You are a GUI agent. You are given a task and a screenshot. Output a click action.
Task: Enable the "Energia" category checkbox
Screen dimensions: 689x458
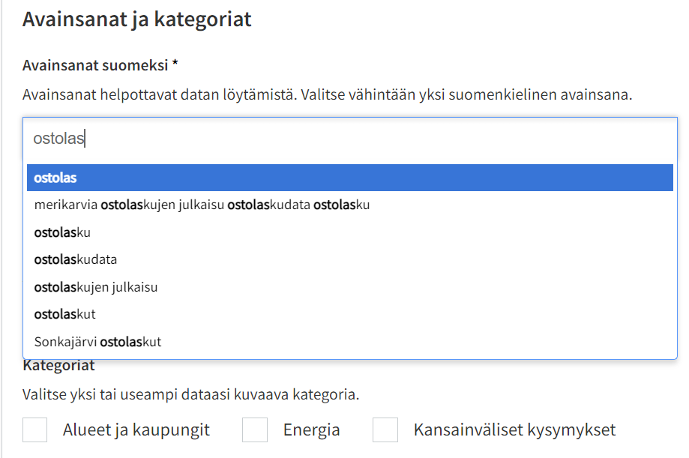pyautogui.click(x=254, y=430)
